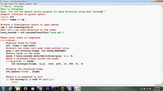Click comment '#Capture frame by frame'

tap(21, 43)
